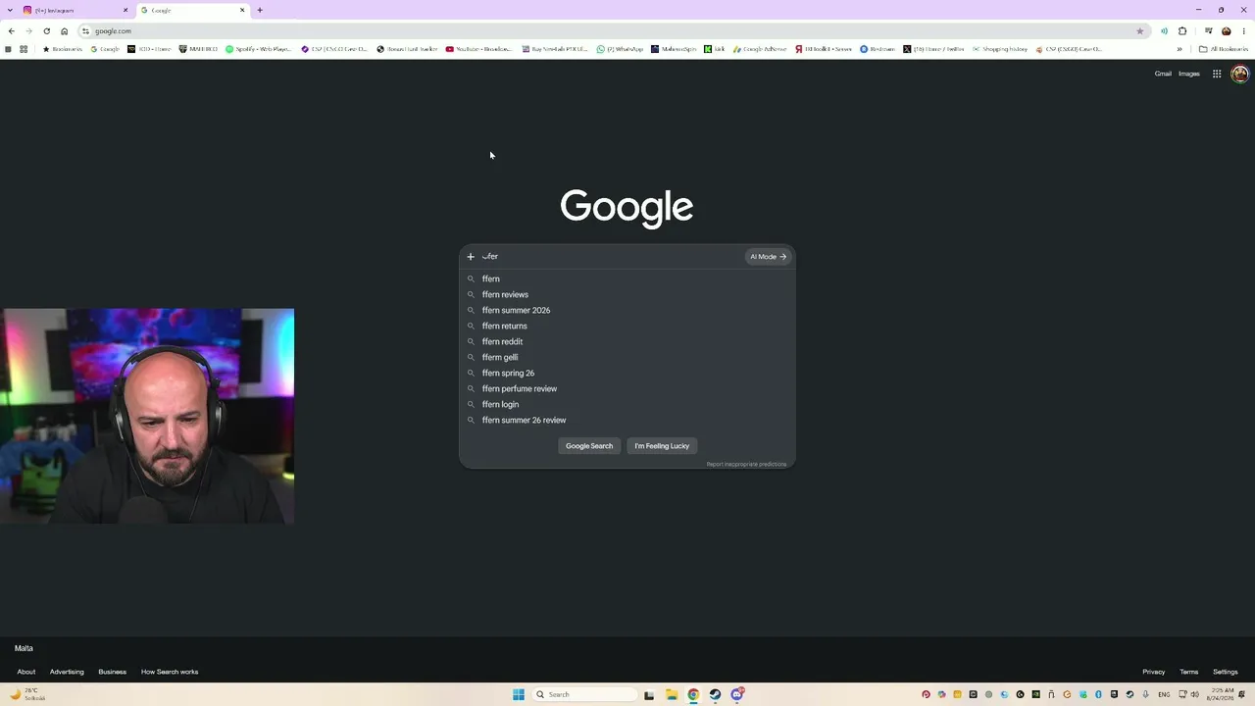
Task: Go back using the browser back arrow
Action: tap(11, 31)
